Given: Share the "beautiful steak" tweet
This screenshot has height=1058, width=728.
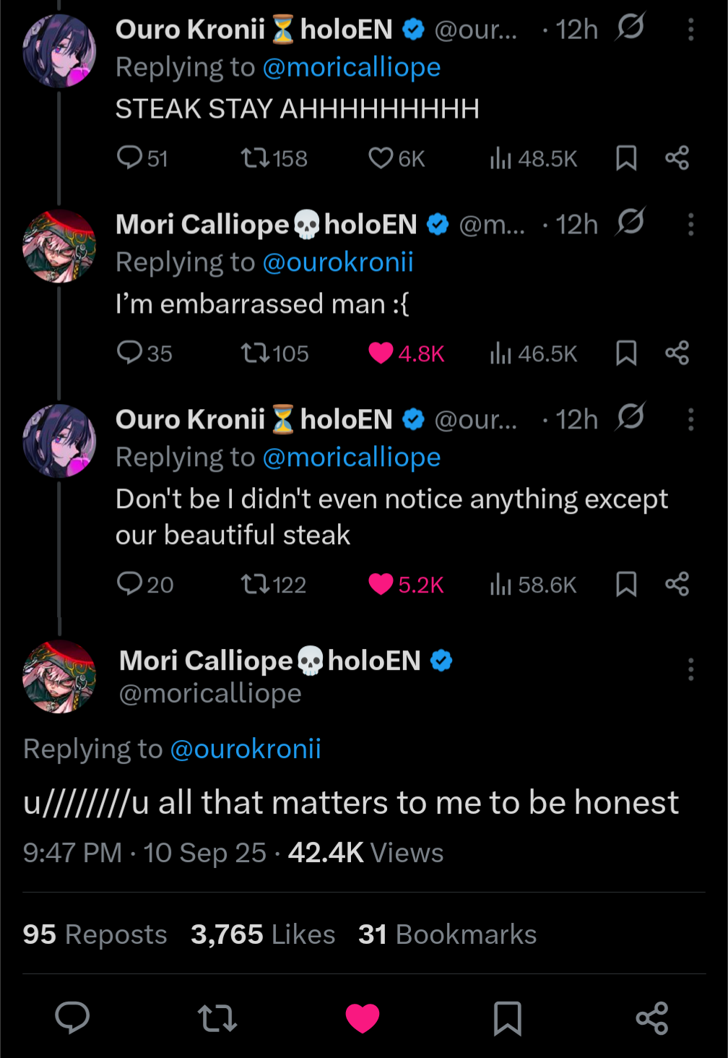Looking at the screenshot, I should pyautogui.click(x=677, y=584).
